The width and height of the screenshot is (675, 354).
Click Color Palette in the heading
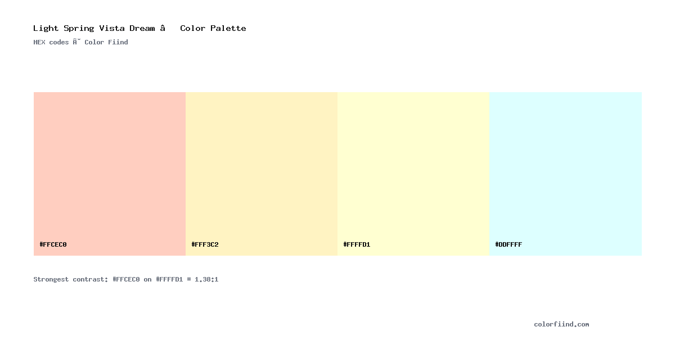[x=213, y=28]
